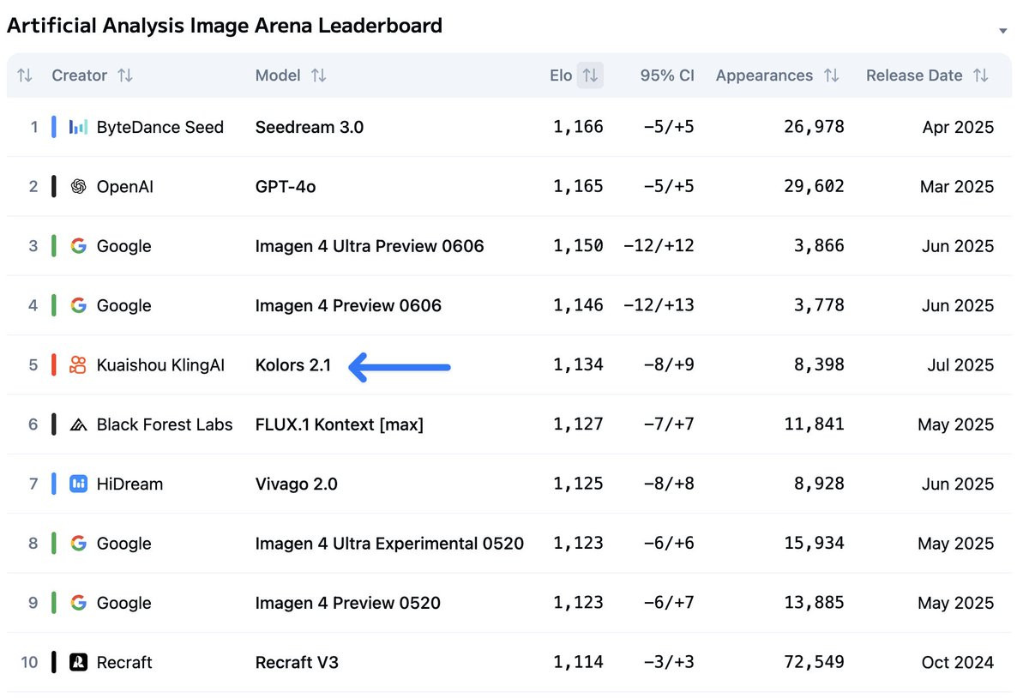Select the Imagen 4 Ultra Preview 0606 row
The height and width of the screenshot is (698, 1029).
[509, 246]
